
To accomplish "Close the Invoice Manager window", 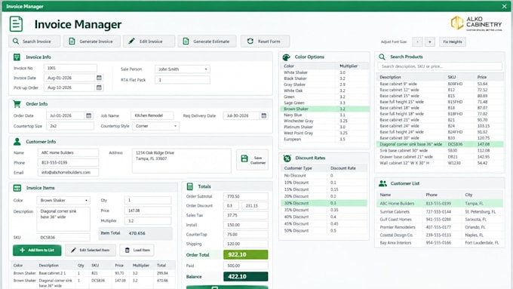I will [504, 6].
